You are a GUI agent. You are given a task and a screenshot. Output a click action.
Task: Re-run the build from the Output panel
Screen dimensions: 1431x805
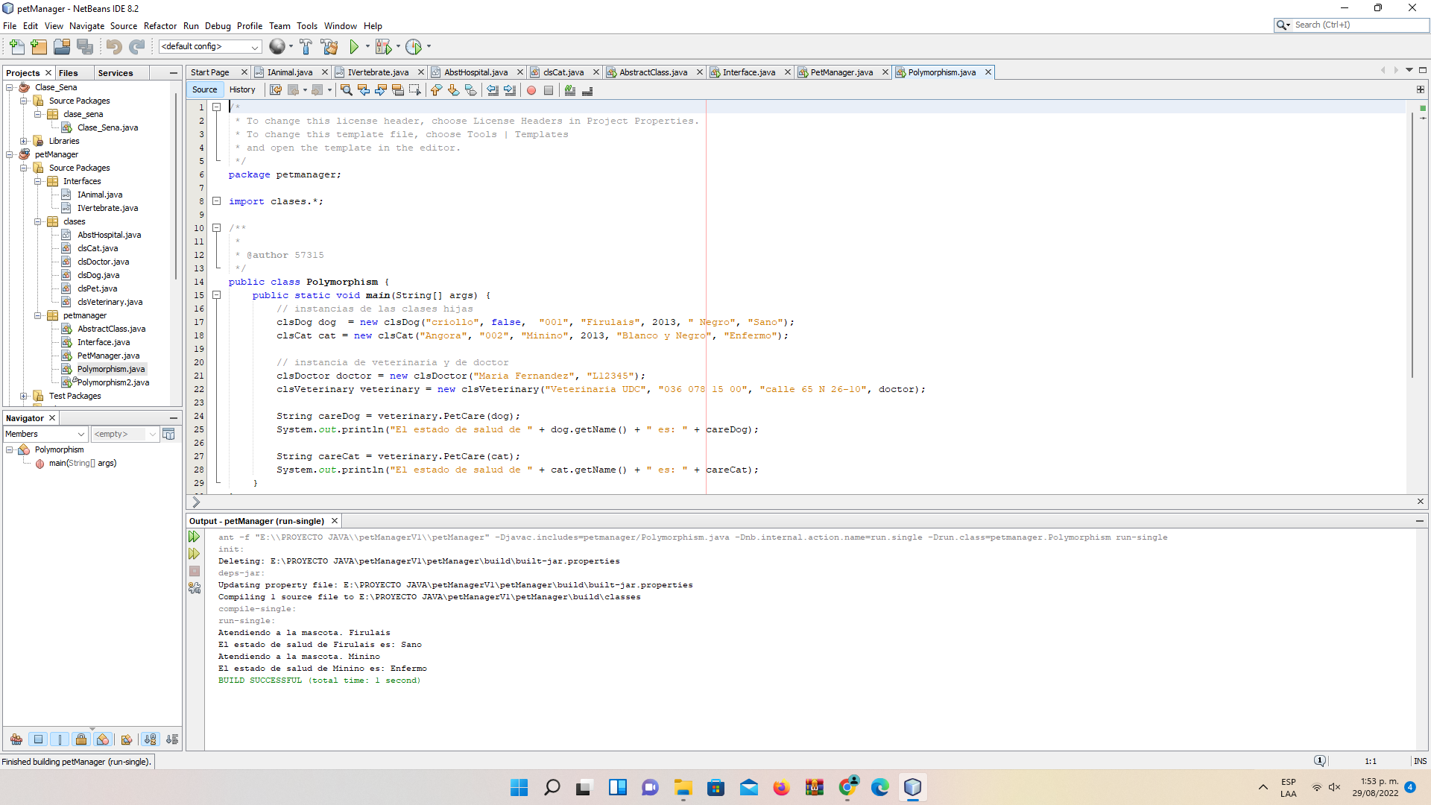[194, 536]
